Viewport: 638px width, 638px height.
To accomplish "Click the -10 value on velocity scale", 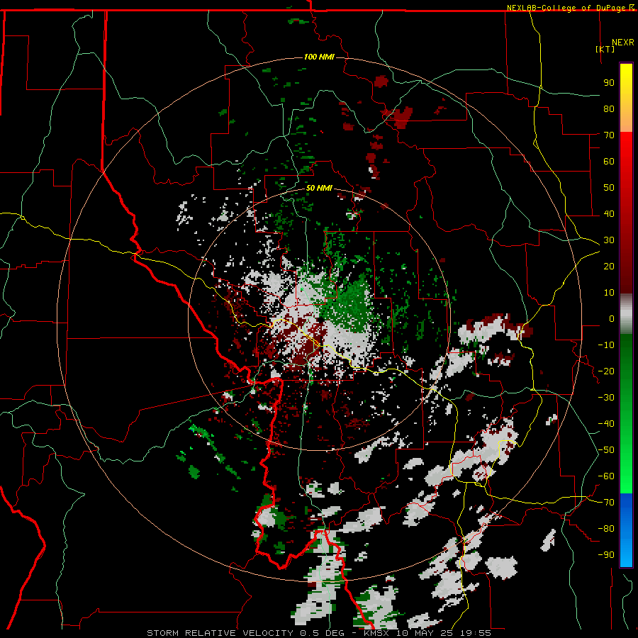I will [x=606, y=345].
